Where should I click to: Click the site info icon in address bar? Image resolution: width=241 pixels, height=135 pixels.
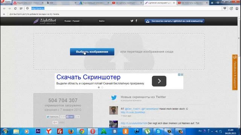coord(27,8)
